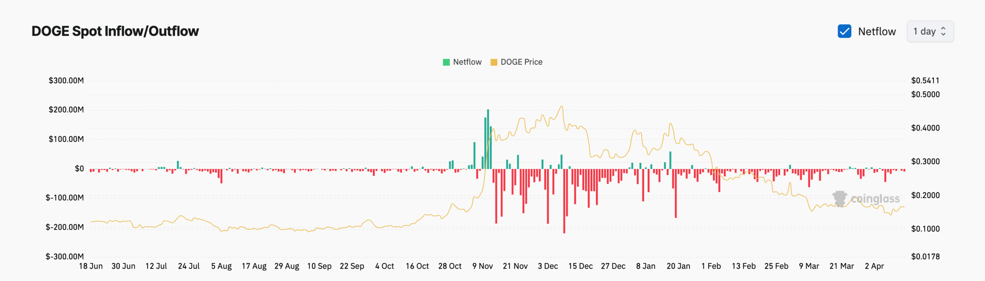Click the 20 Jan date label
Image resolution: width=985 pixels, height=281 pixels.
point(678,266)
